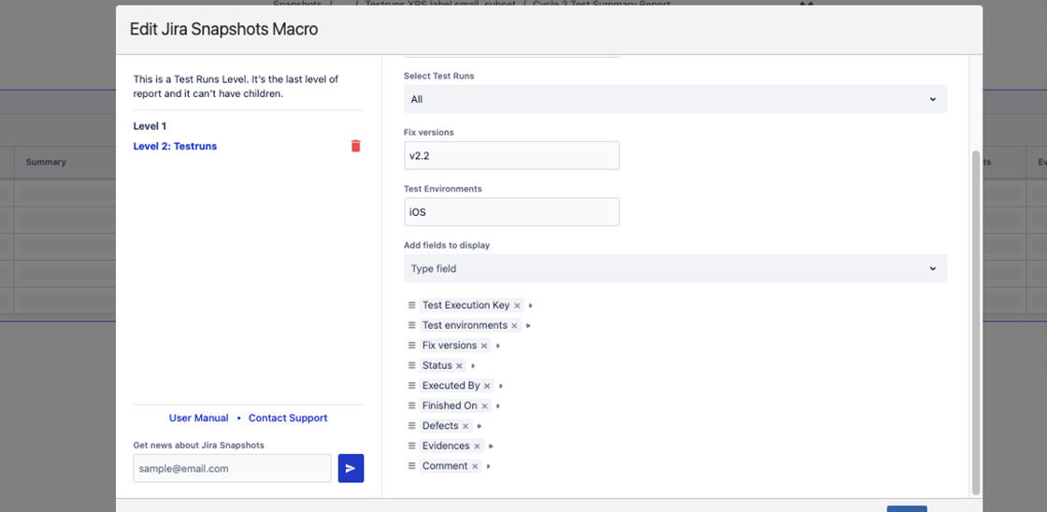Open the Select Test Runs dropdown
Viewport: 1047px width, 512px height.
click(674, 99)
